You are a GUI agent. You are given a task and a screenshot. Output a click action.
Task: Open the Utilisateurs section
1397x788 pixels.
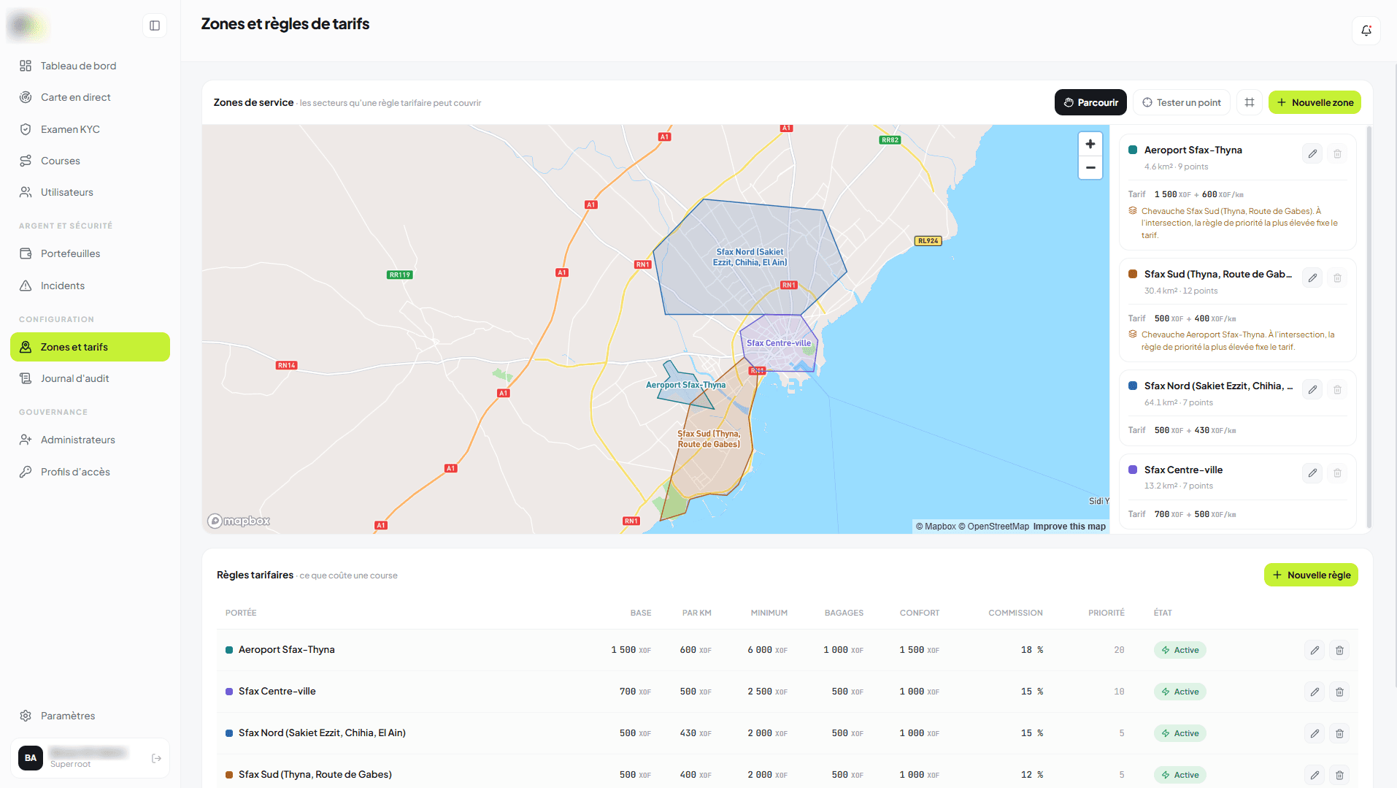coord(90,192)
